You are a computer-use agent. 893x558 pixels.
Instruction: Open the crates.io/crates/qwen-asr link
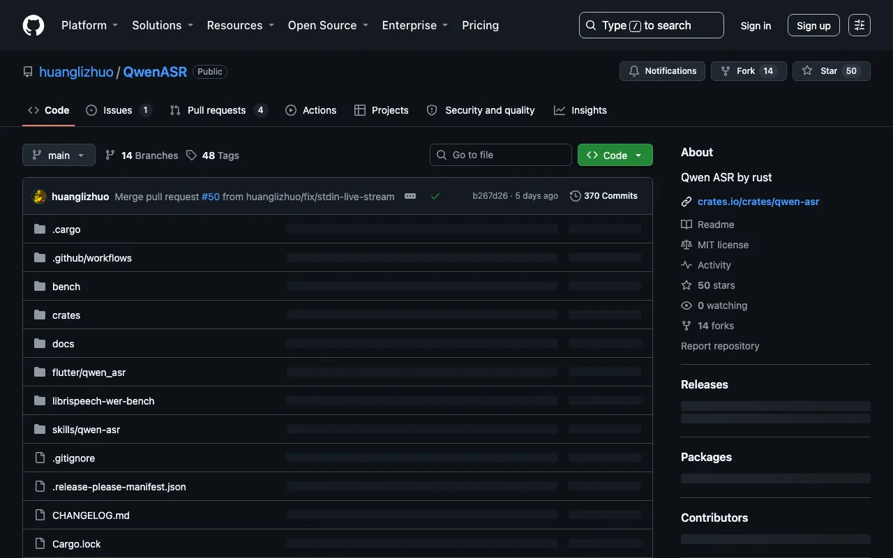point(758,202)
